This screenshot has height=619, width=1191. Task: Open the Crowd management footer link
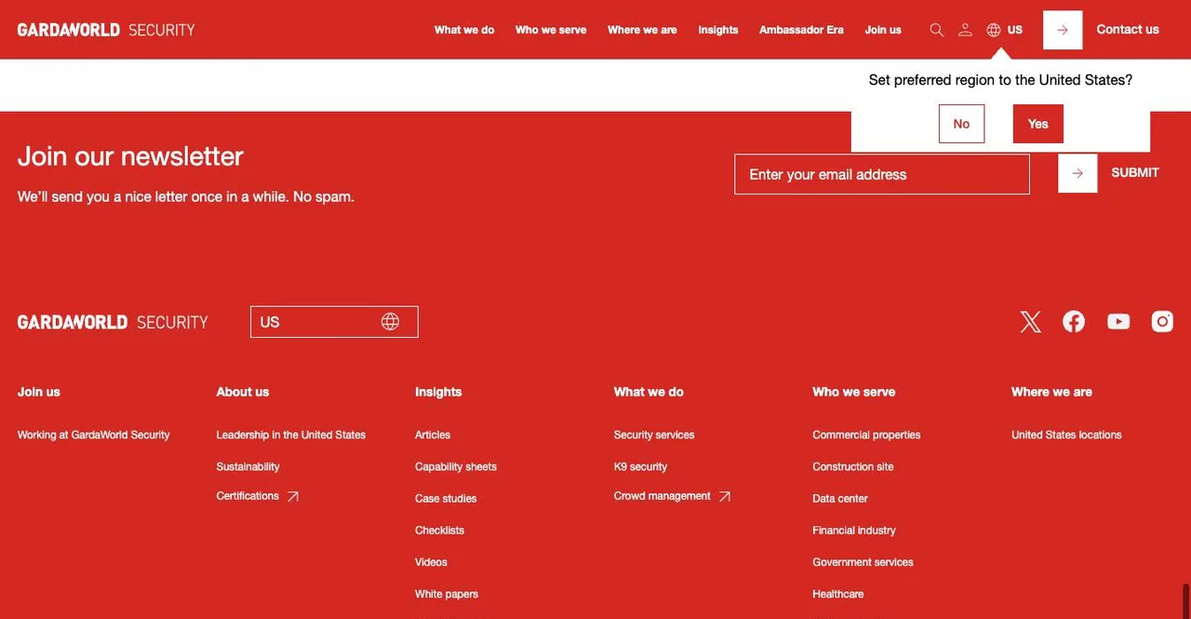[662, 496]
